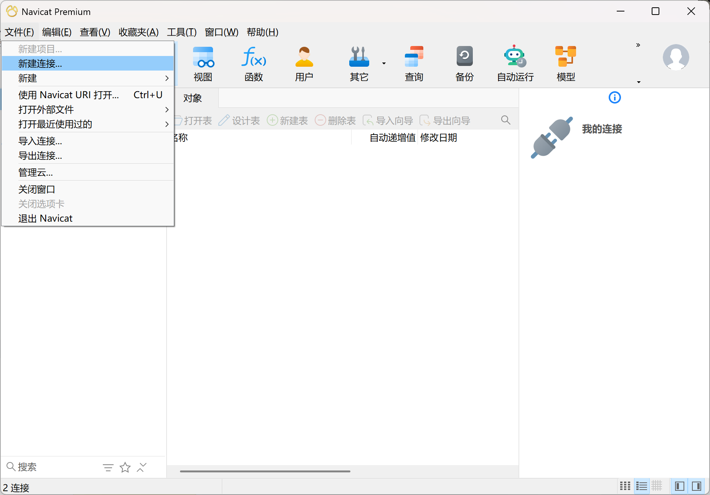Viewport: 710px width, 495px height.
Task: Open the 帮助(H) menu
Action: [x=263, y=32]
